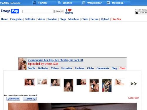Open the Upload page link
147x110 pixels.
(105, 19)
